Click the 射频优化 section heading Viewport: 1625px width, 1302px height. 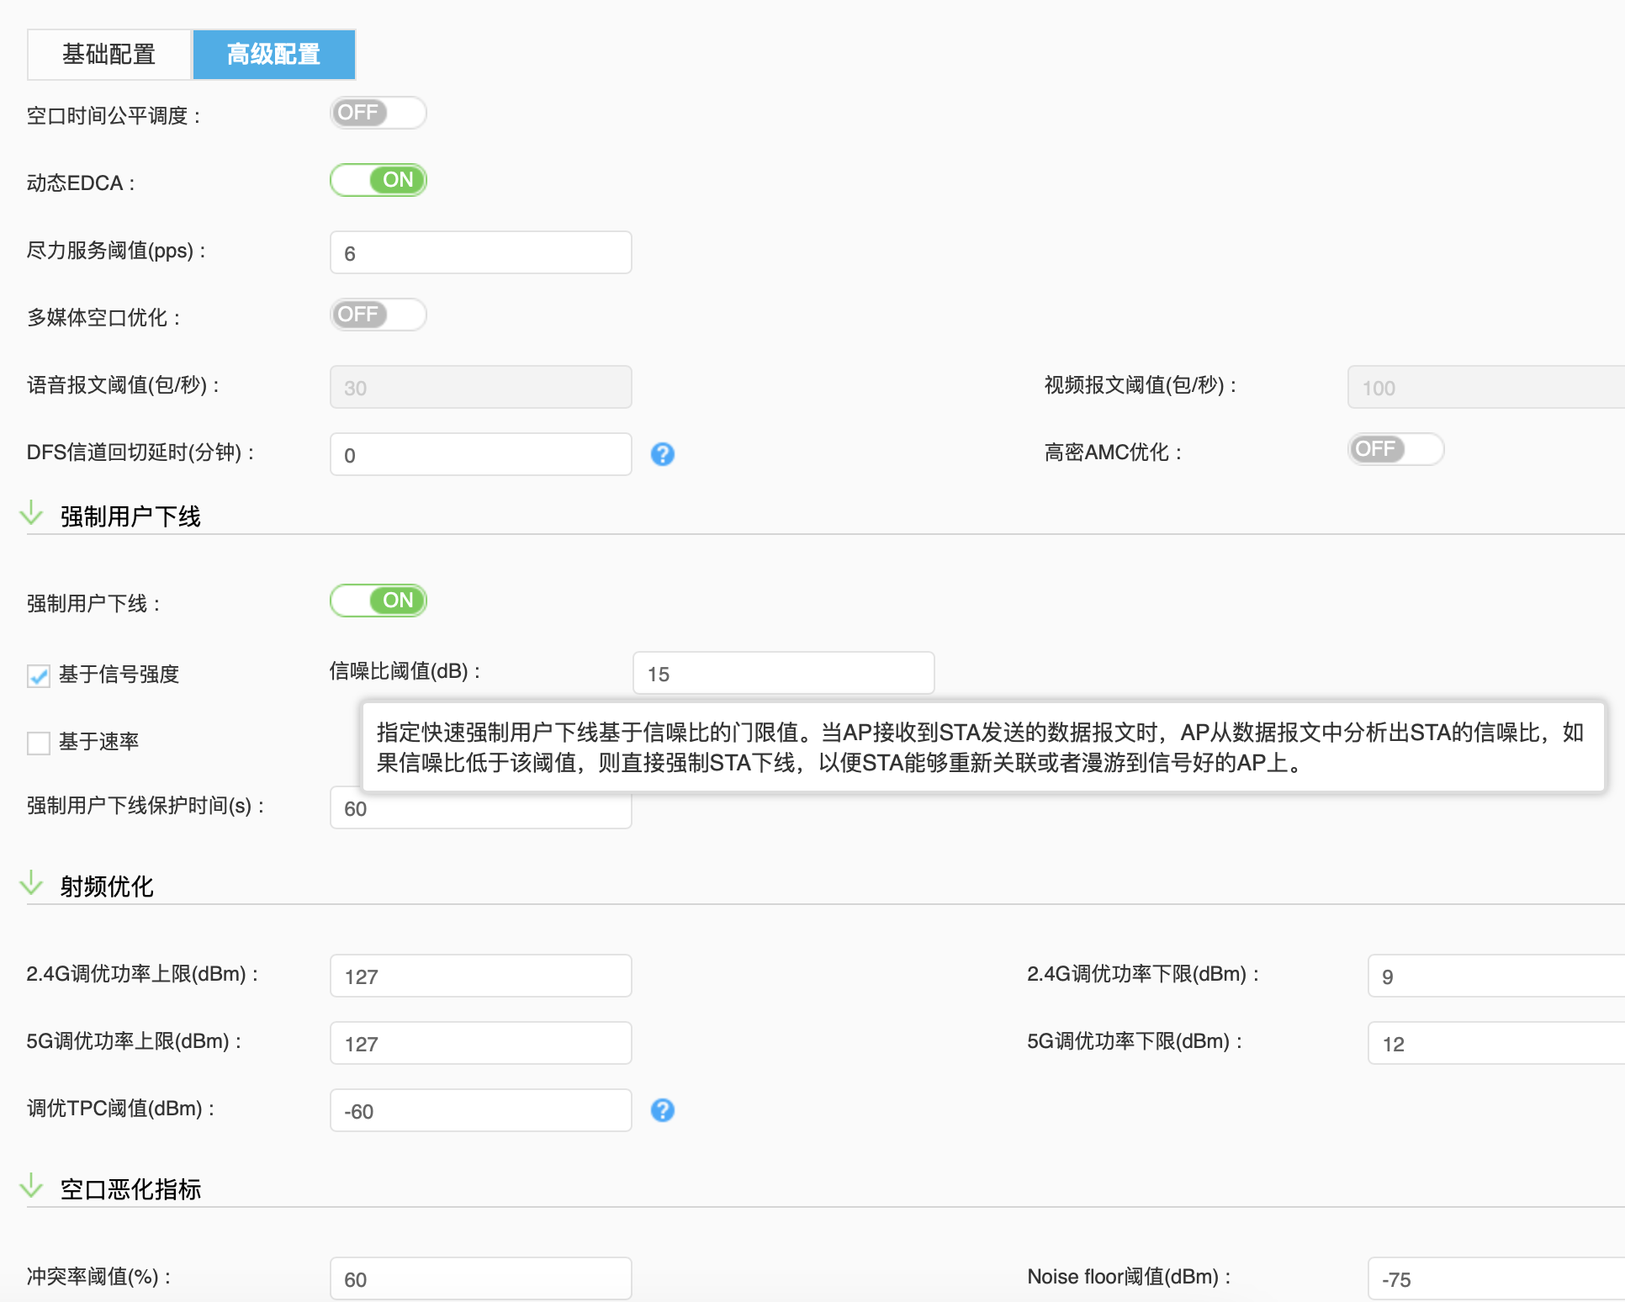(x=107, y=887)
